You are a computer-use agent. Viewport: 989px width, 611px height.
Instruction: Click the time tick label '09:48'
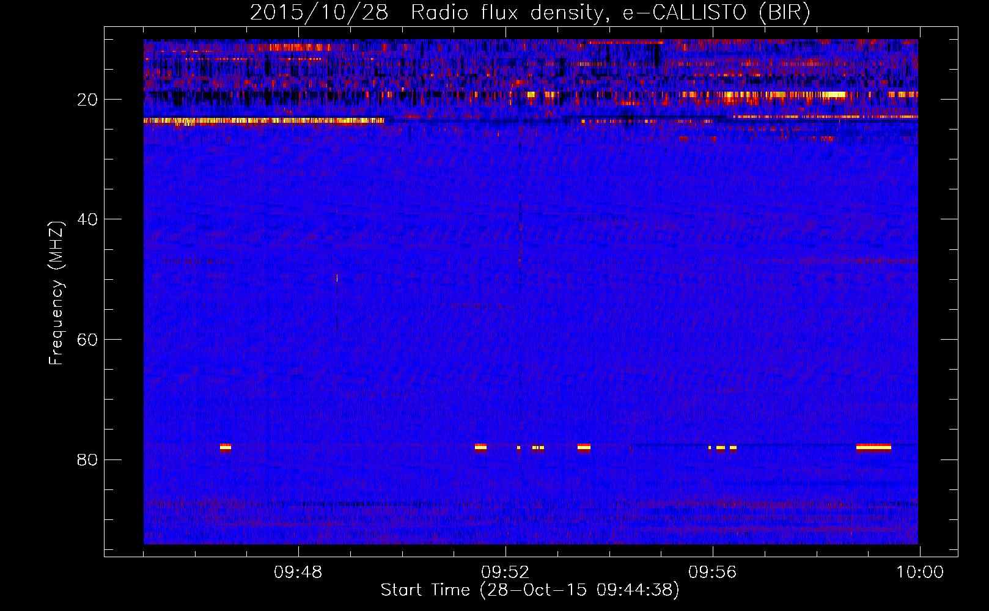point(298,573)
